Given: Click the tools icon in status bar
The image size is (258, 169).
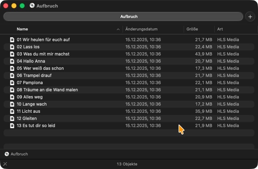Looking at the screenshot, I should pos(5,164).
